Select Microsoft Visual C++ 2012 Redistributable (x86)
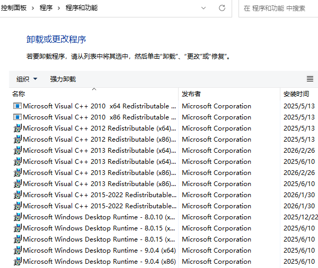Viewport: 318px width, 268px height. pos(100,140)
